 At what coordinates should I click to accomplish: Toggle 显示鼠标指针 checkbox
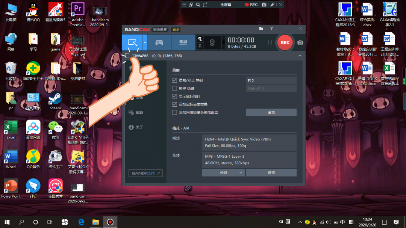[x=174, y=96]
